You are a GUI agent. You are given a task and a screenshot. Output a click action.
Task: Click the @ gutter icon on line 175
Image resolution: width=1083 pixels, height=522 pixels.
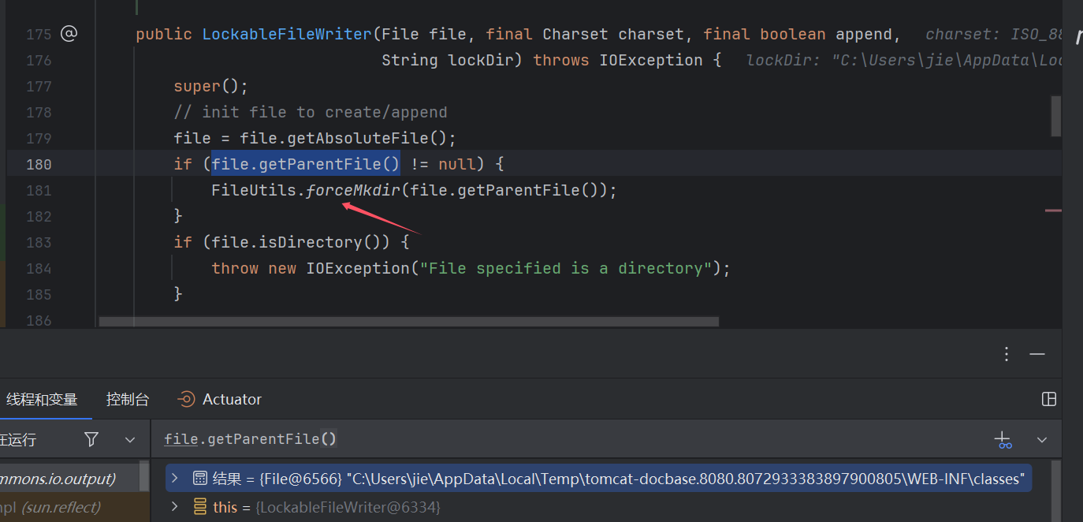(69, 33)
